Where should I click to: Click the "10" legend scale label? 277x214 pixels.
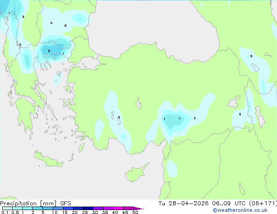pos(55,212)
